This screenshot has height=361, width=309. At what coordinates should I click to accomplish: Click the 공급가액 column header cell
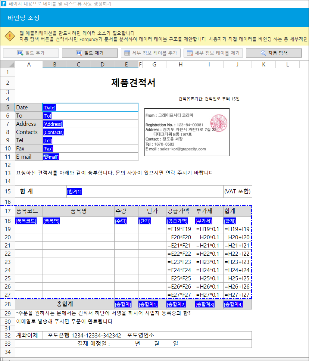coord(181,211)
